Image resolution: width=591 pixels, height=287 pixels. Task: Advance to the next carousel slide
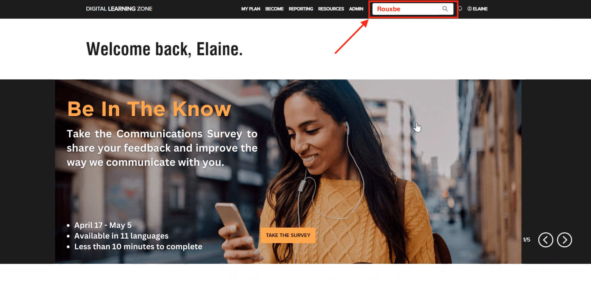coord(564,240)
